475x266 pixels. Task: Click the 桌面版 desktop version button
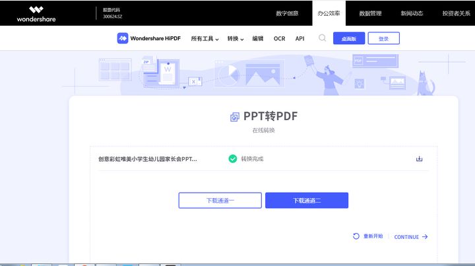click(348, 39)
